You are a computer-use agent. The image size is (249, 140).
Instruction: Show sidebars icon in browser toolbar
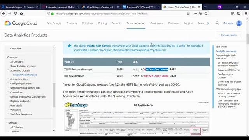(238, 14)
